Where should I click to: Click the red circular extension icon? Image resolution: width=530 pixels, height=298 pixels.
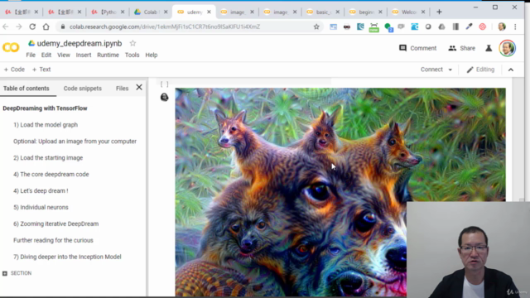click(482, 26)
